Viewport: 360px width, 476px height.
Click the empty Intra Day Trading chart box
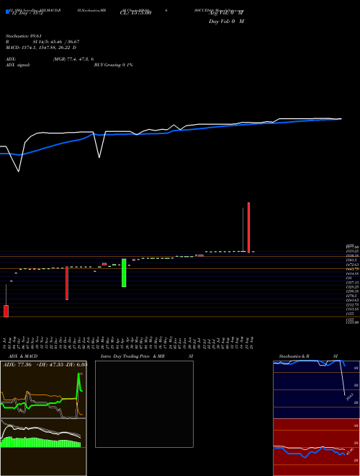pos(144,404)
